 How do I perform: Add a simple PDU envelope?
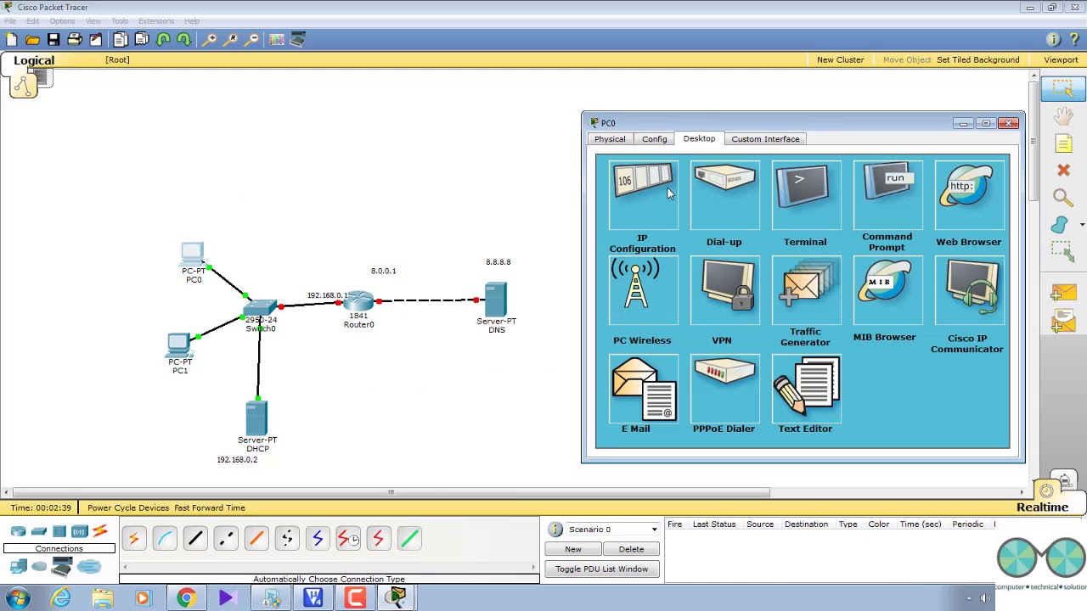(x=1063, y=293)
